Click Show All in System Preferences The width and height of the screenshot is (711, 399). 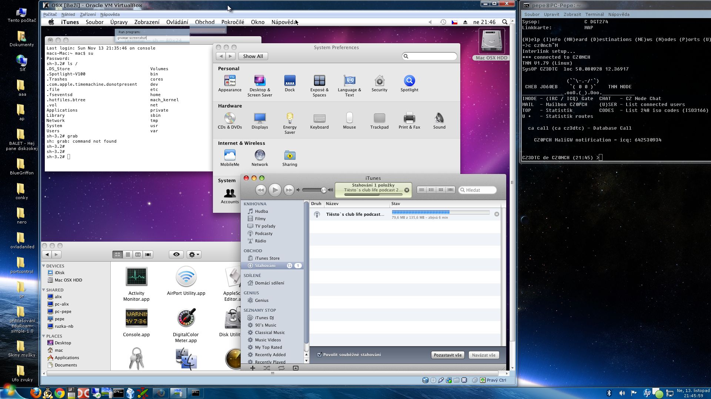[x=253, y=56]
